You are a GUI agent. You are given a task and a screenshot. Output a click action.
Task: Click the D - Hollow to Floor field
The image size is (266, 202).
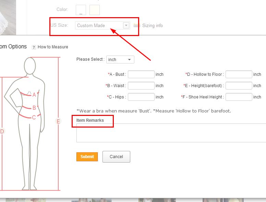click(x=239, y=74)
